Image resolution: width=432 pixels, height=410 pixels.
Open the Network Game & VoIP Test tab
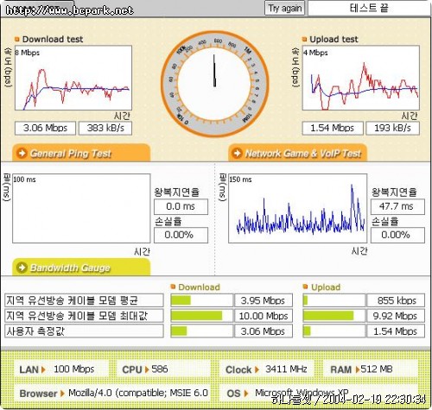click(x=297, y=153)
